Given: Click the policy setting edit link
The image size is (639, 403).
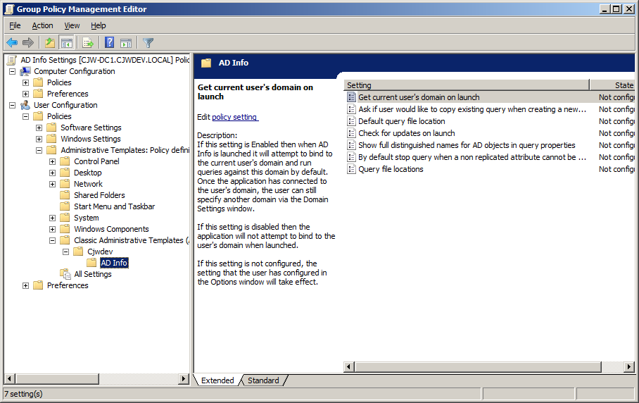Looking at the screenshot, I should [x=235, y=117].
